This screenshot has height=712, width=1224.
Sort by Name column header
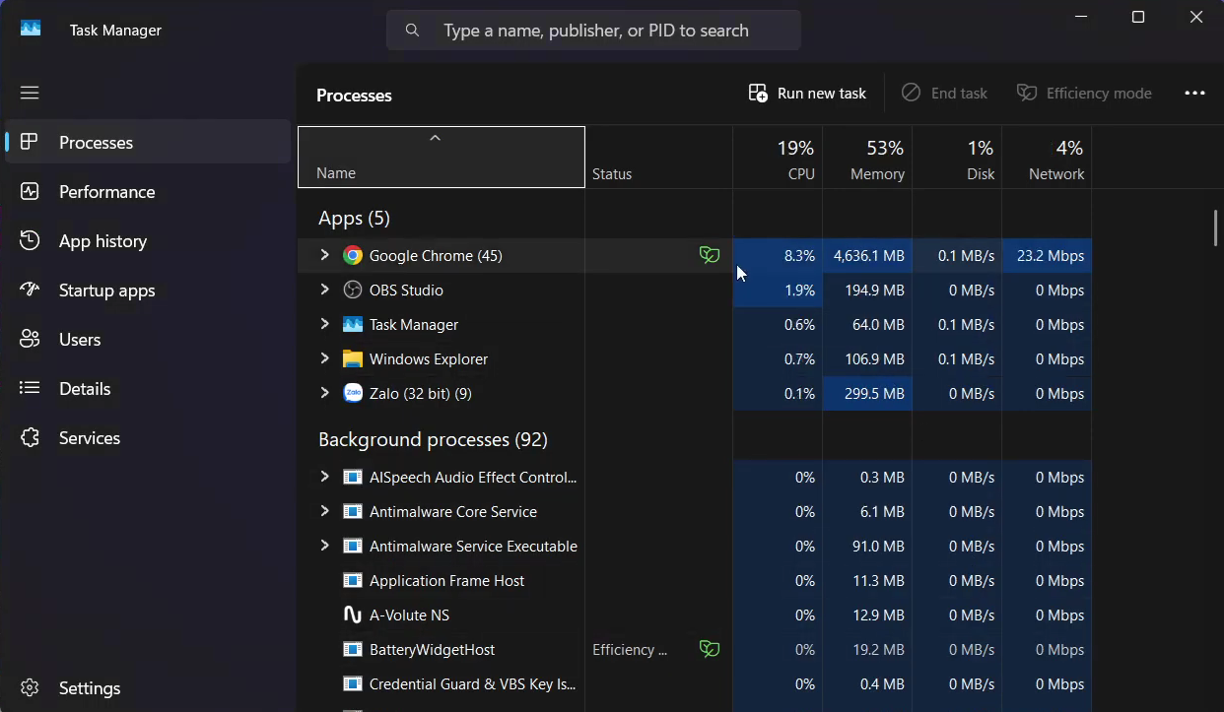[442, 157]
